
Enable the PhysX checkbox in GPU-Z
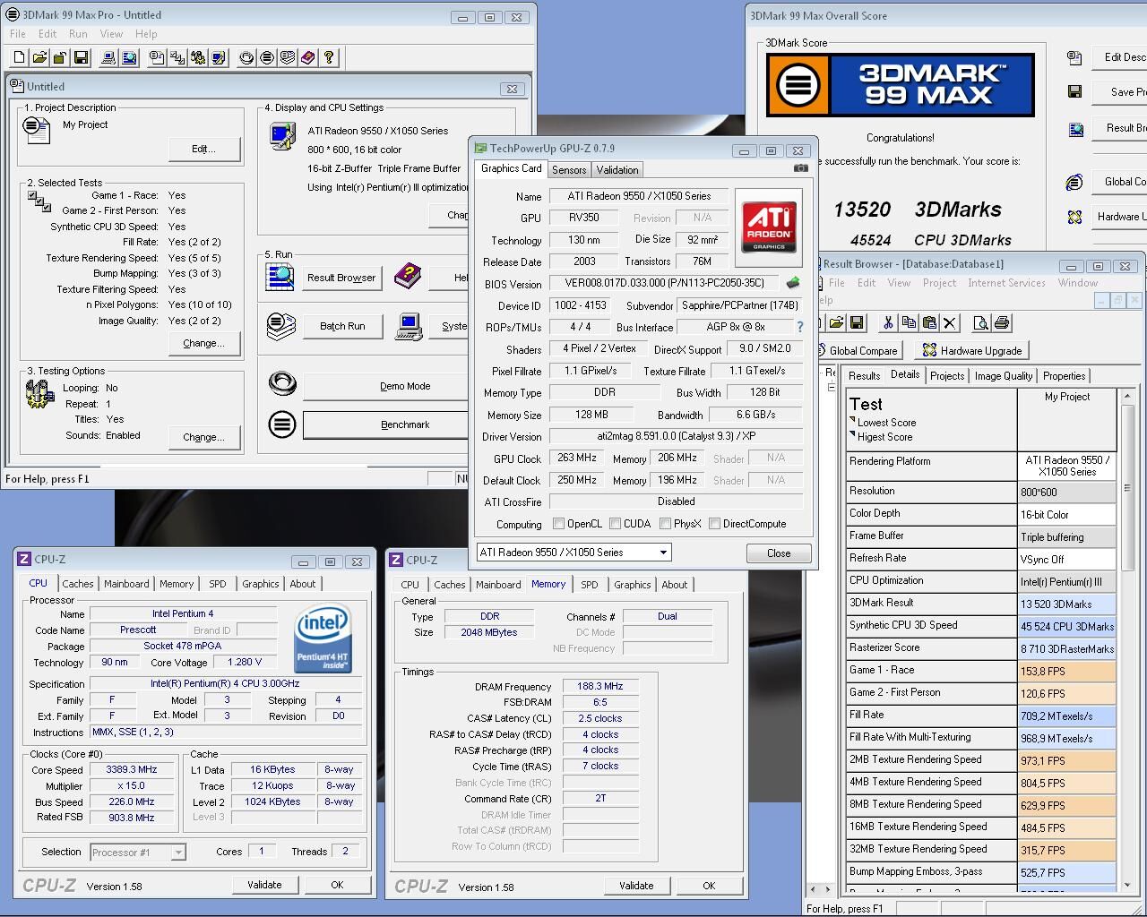coord(665,524)
